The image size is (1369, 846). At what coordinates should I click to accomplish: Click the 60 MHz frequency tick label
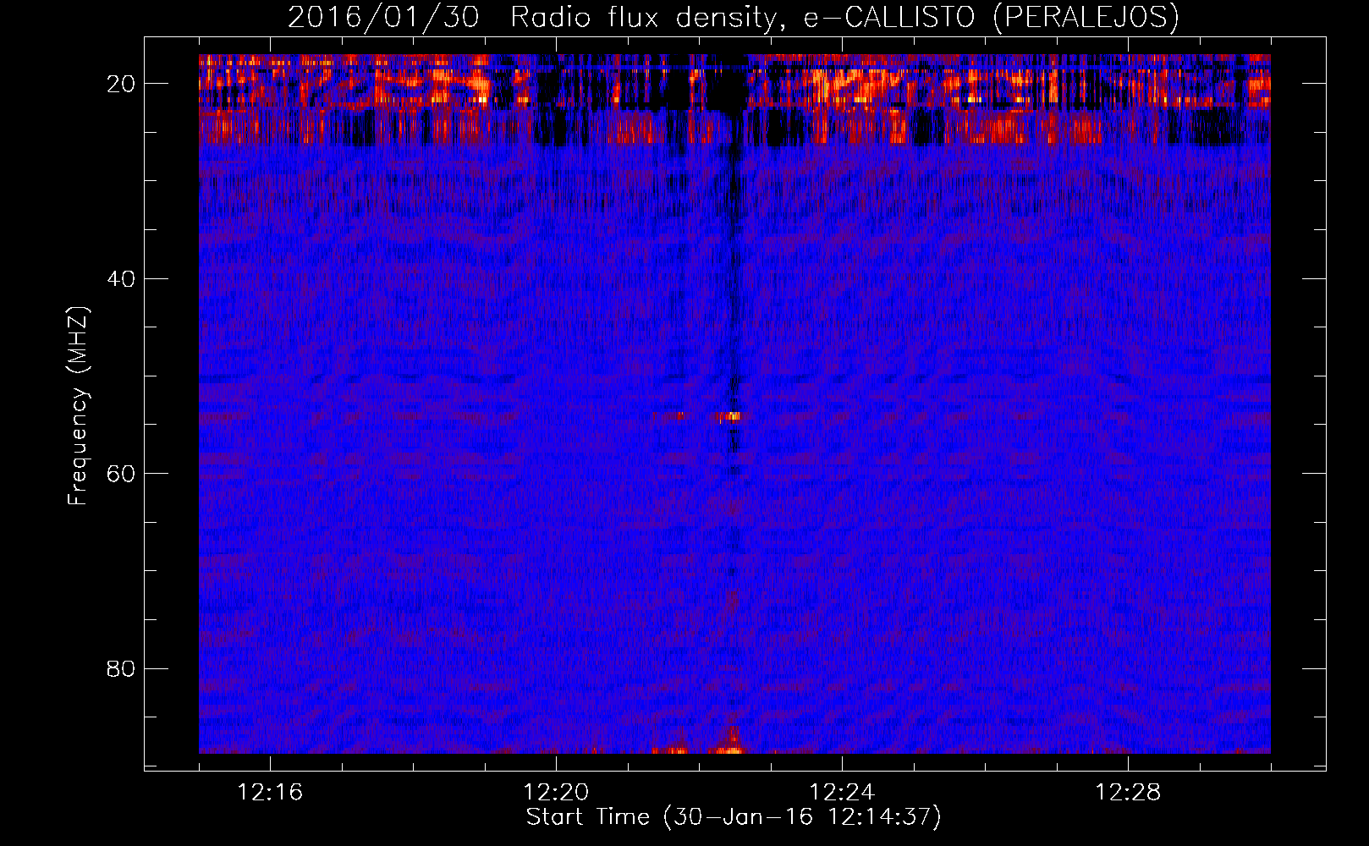[x=122, y=474]
